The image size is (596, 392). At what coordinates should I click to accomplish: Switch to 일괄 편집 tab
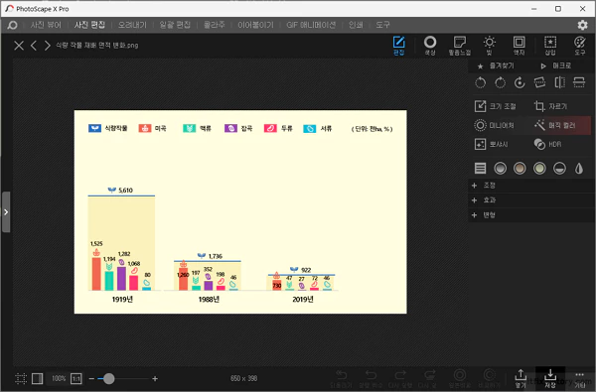(x=175, y=25)
